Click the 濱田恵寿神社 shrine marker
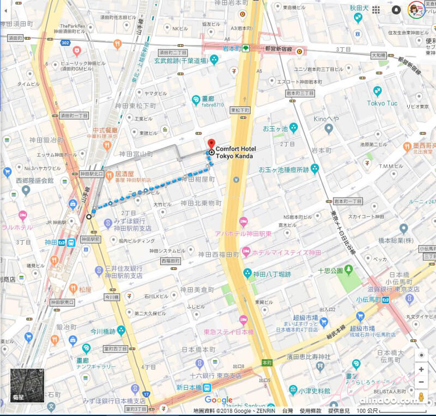The image size is (436, 416). click(320, 367)
